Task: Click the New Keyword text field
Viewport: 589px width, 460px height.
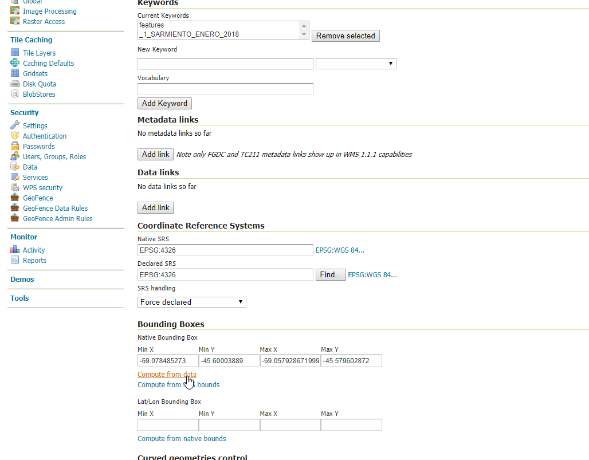Action: click(225, 64)
